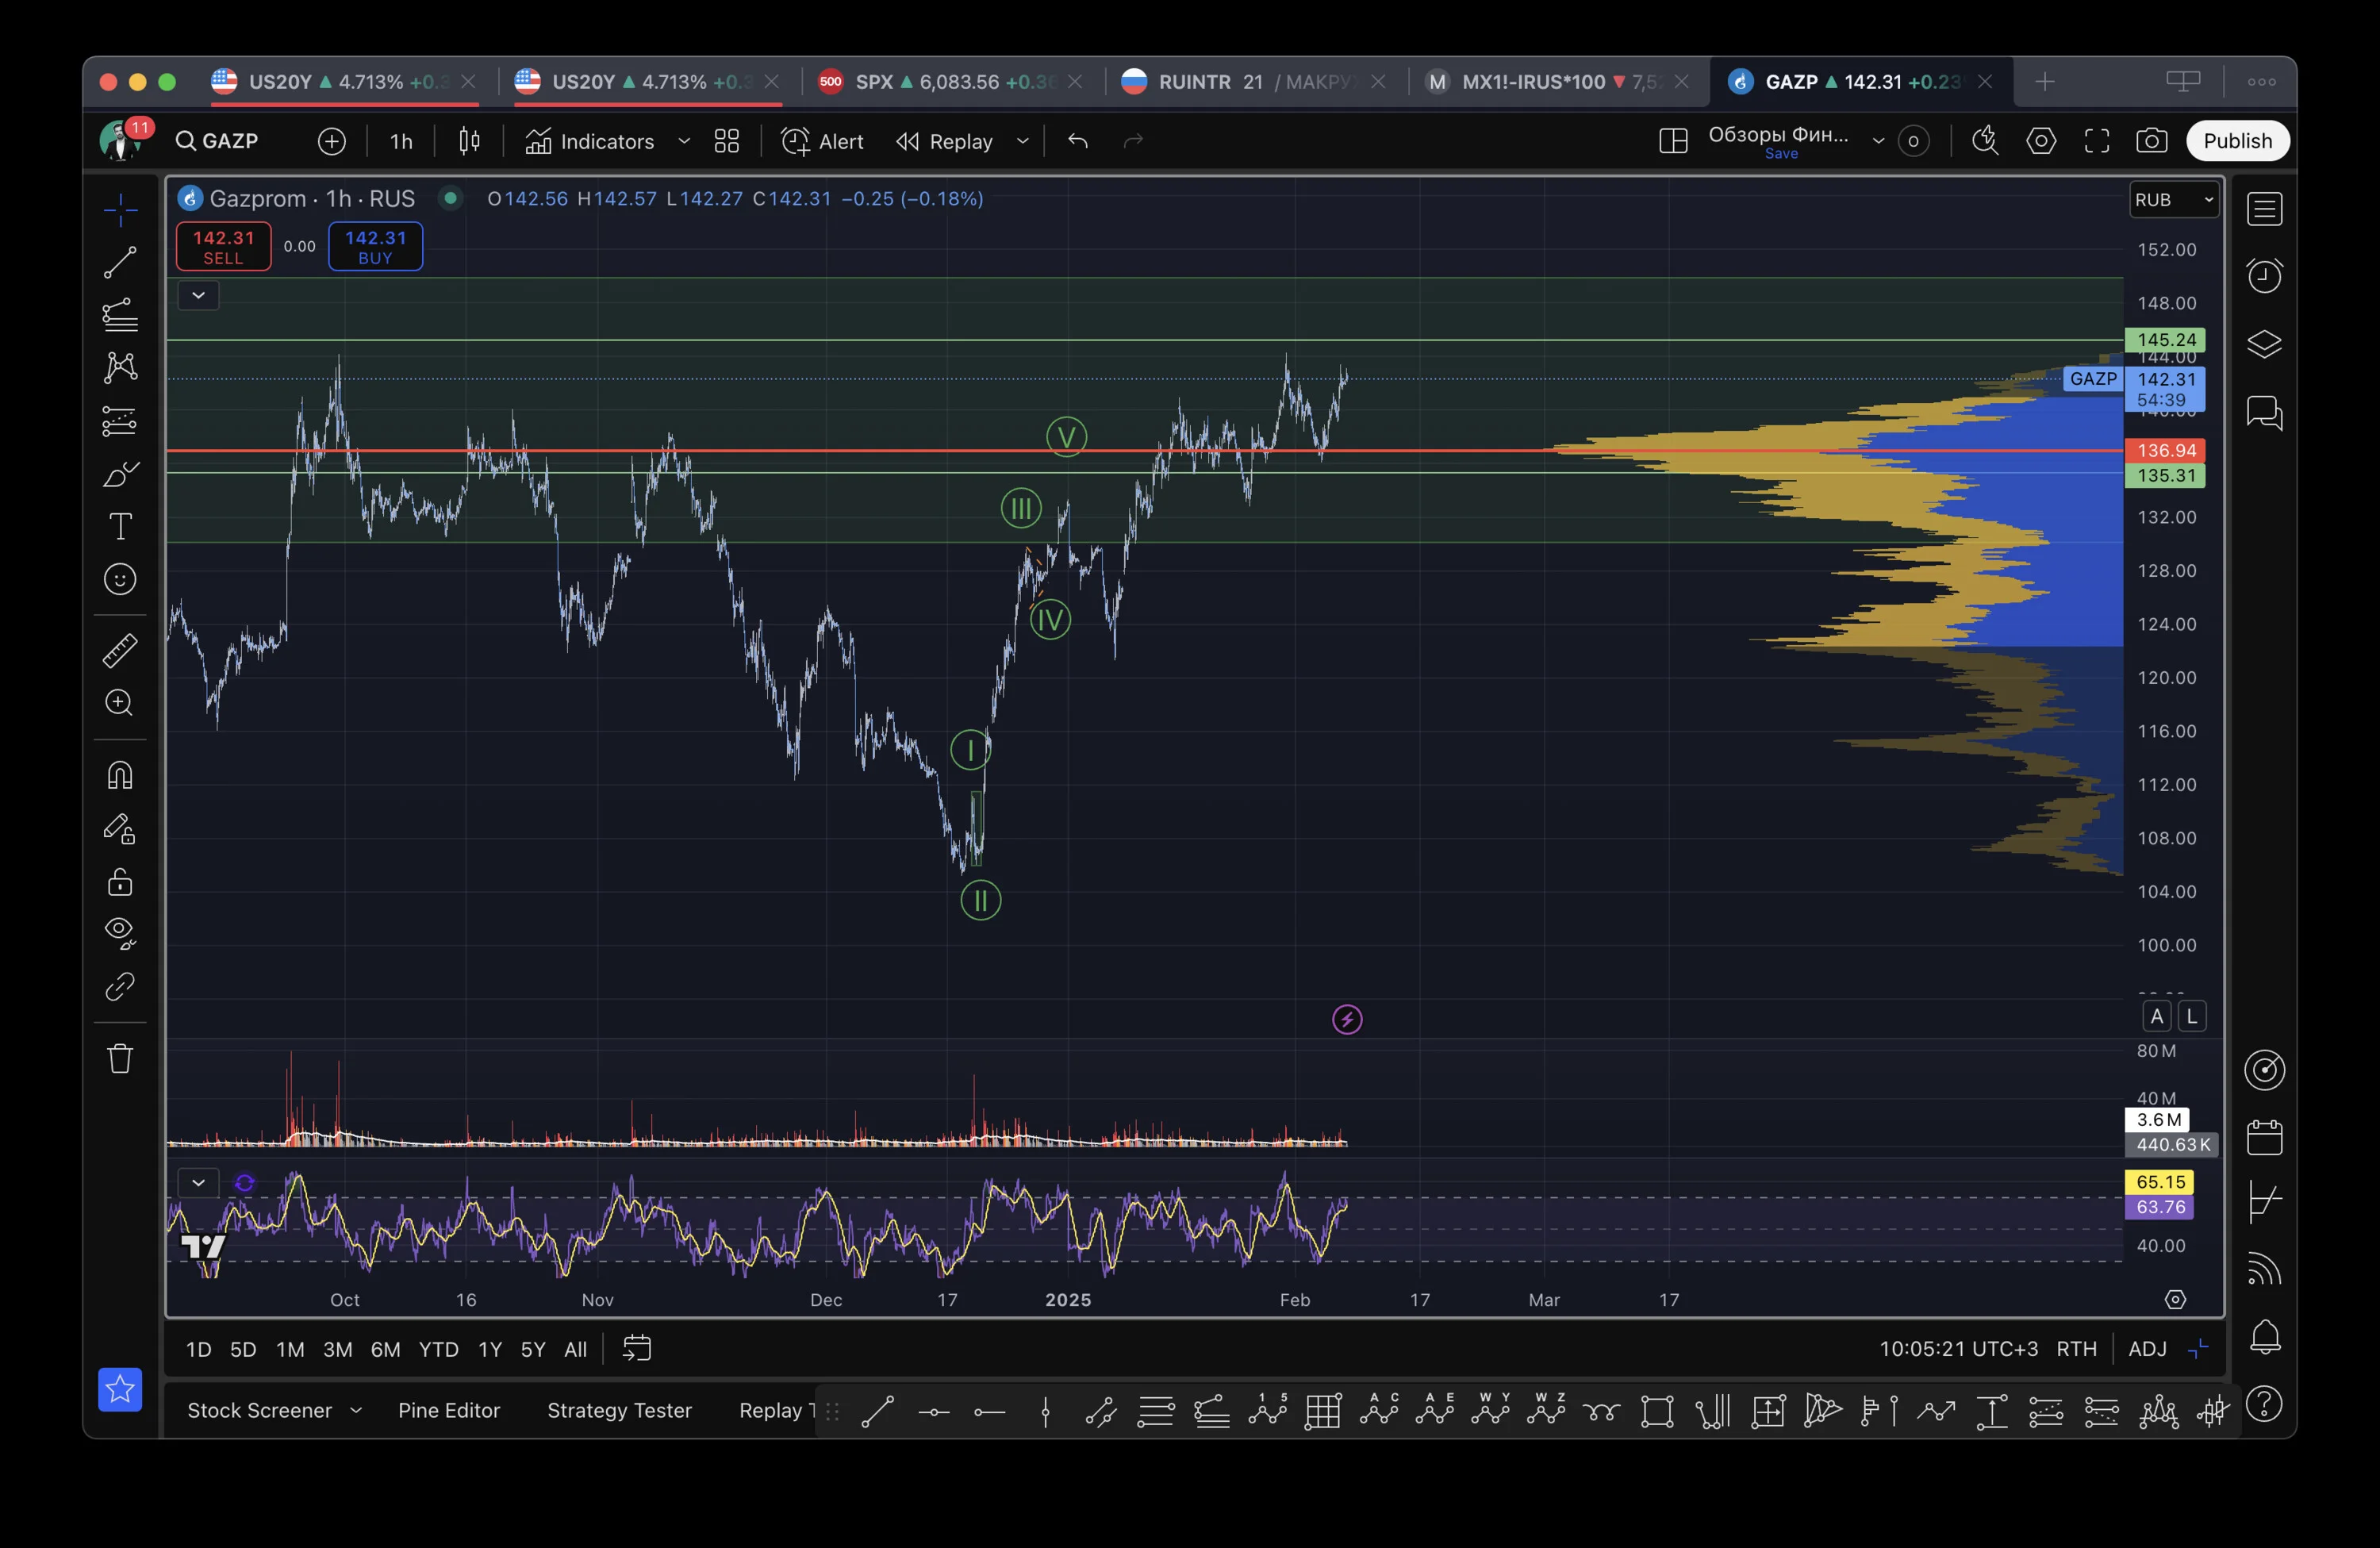Screen dimensions: 2380x1548
Task: Open the Indicators dialog
Action: coord(590,141)
